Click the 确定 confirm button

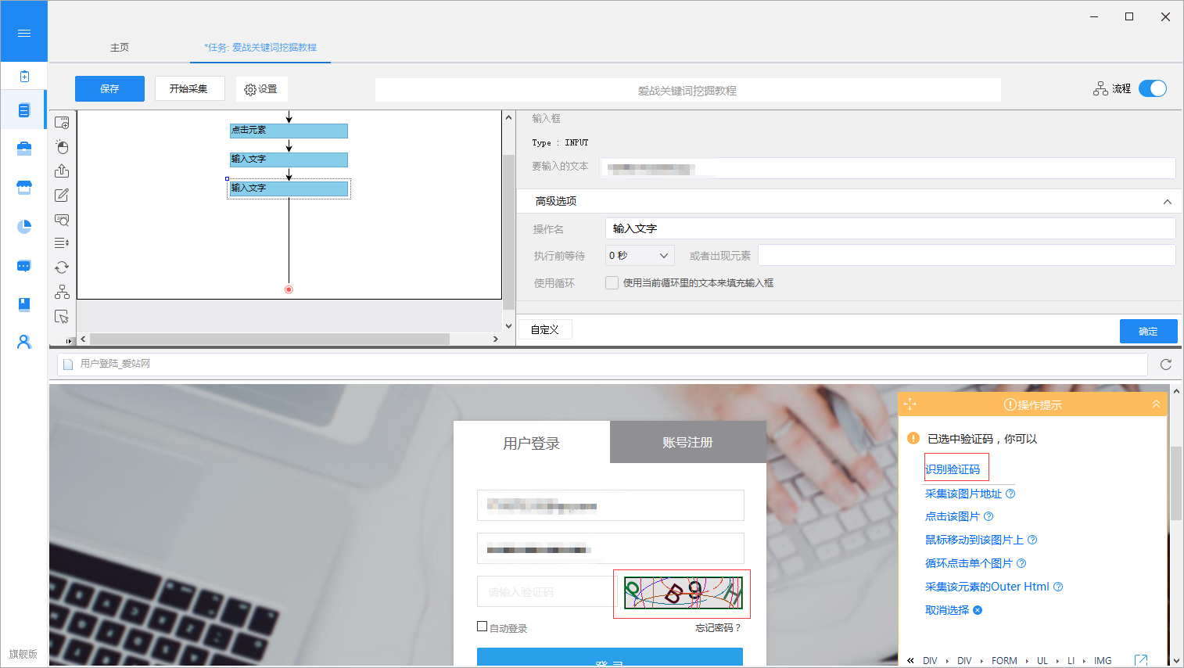[x=1148, y=331]
